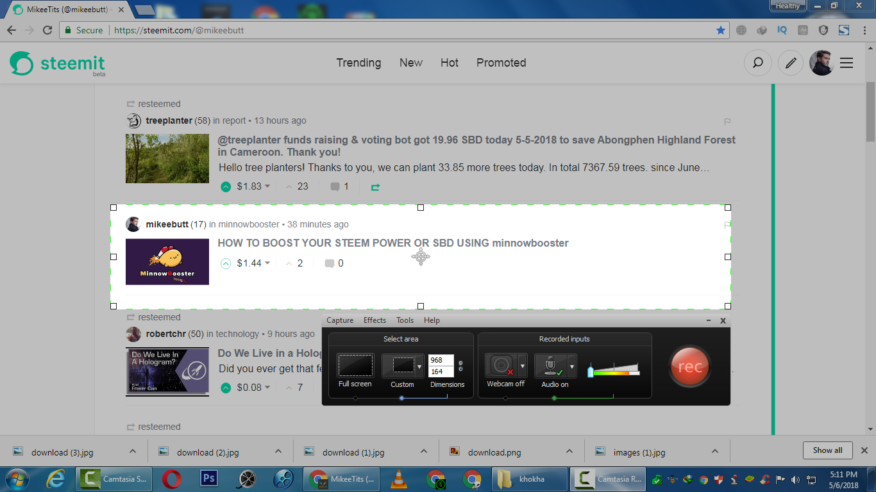This screenshot has width=876, height=492.
Task: Go to the Promoted posts tab
Action: (x=501, y=63)
